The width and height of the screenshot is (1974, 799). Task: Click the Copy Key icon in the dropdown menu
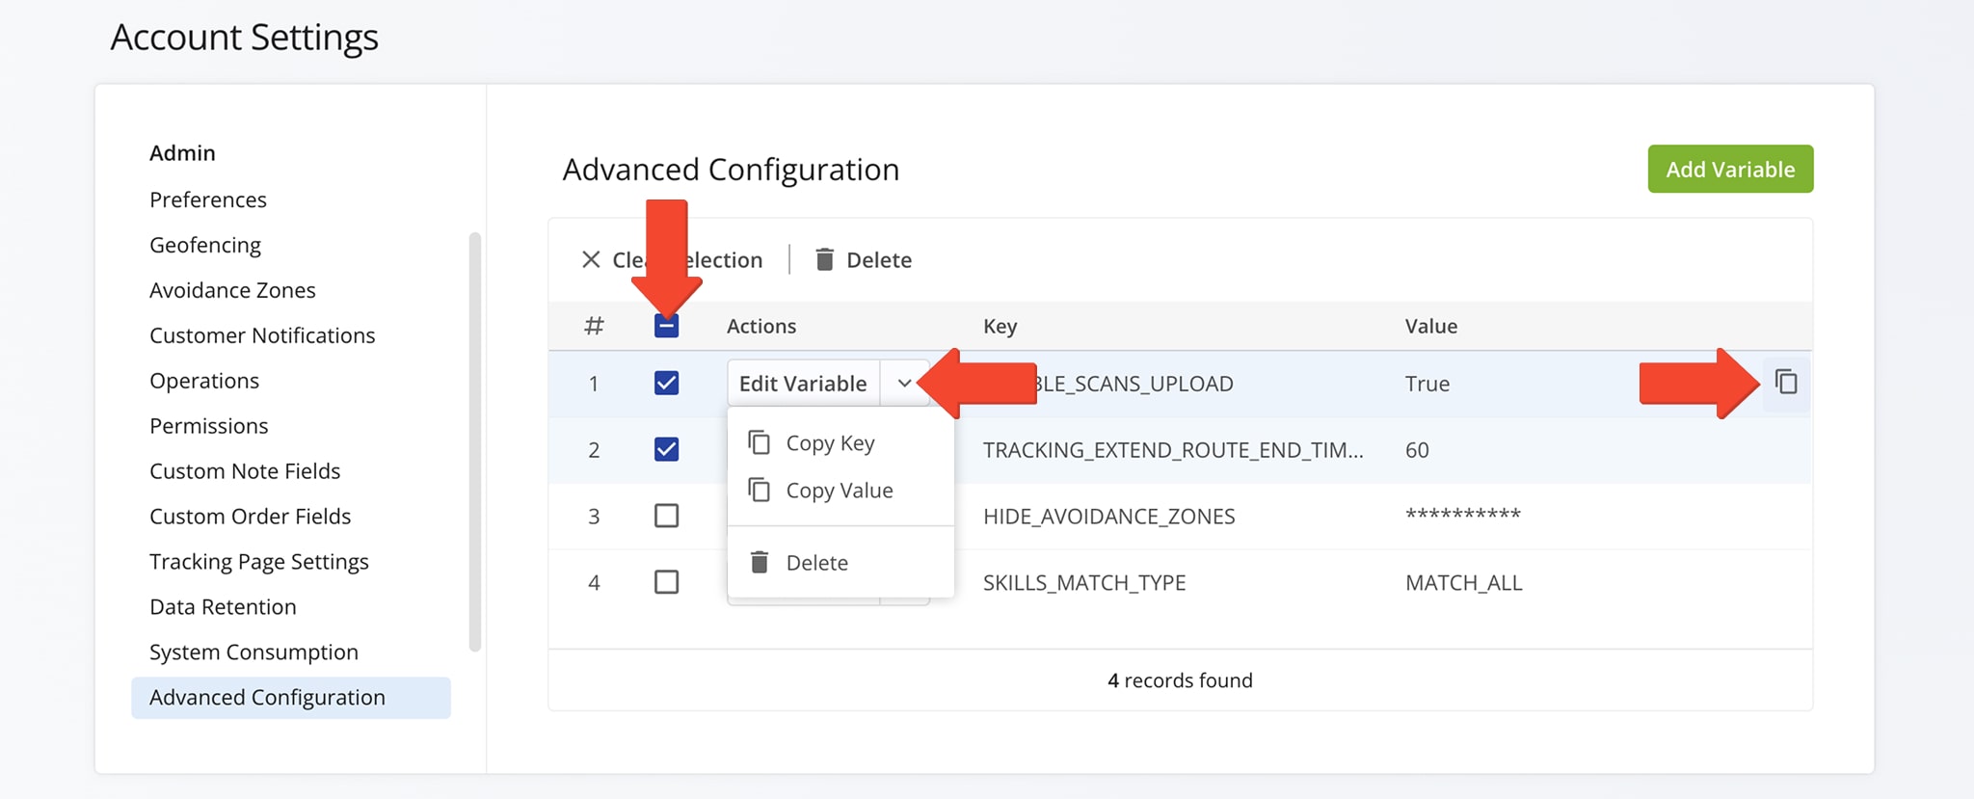[x=760, y=442]
